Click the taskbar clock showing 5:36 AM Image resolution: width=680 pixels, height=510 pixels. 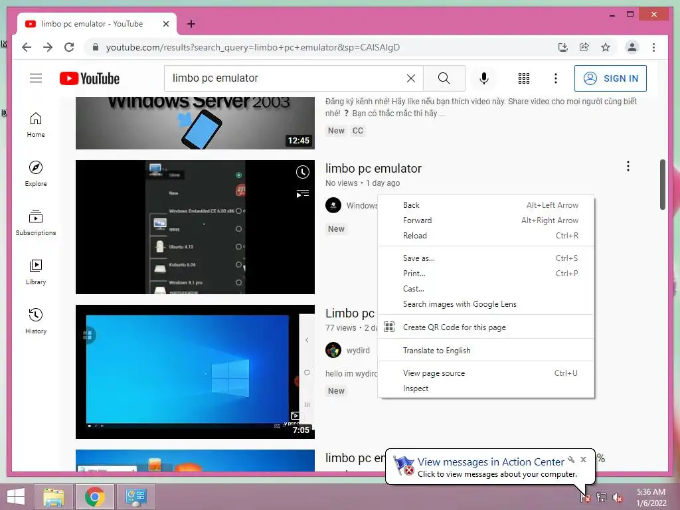coord(651,497)
